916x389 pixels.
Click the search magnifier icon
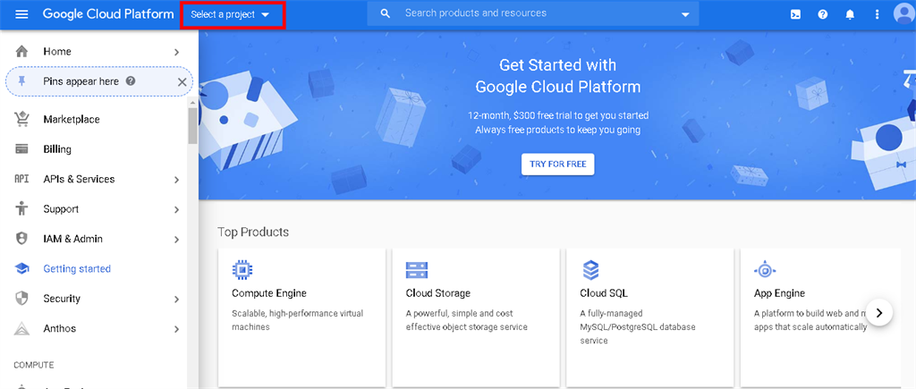tap(385, 13)
